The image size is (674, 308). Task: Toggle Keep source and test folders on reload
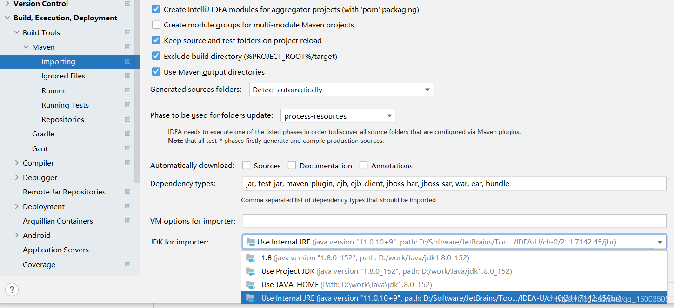156,40
